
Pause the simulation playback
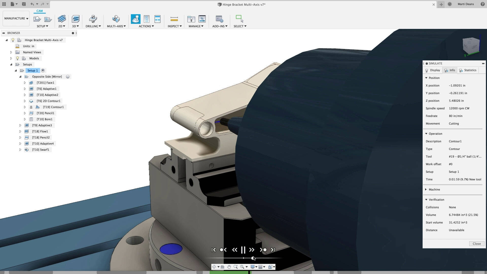(x=243, y=250)
